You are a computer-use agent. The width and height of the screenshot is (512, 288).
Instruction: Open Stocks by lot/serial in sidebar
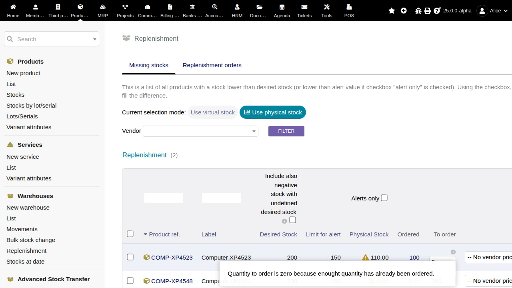tap(31, 106)
